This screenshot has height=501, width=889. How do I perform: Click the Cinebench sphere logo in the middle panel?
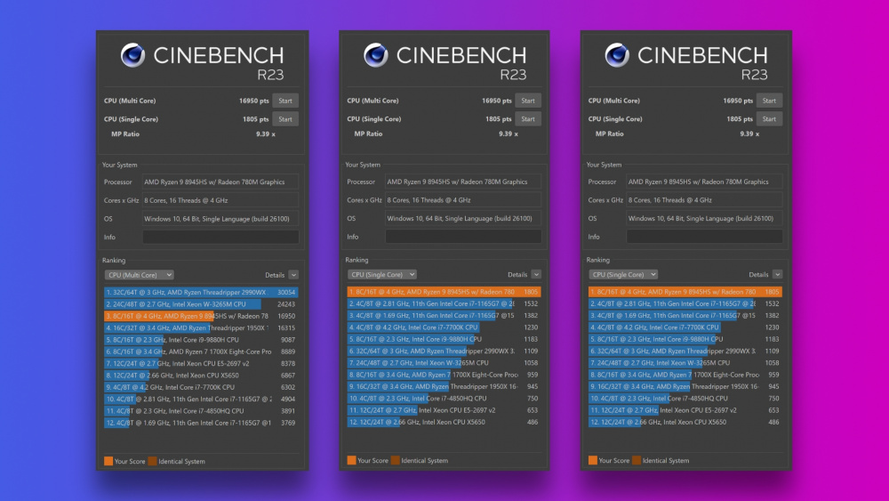[375, 55]
